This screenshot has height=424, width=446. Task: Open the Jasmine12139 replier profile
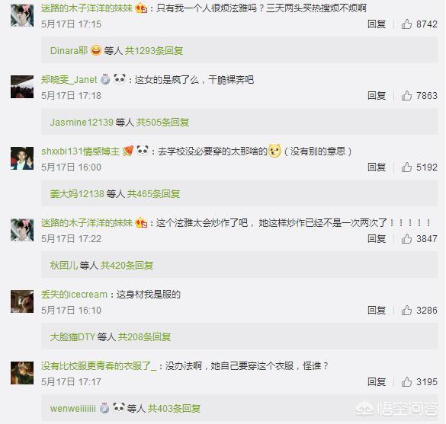point(82,123)
